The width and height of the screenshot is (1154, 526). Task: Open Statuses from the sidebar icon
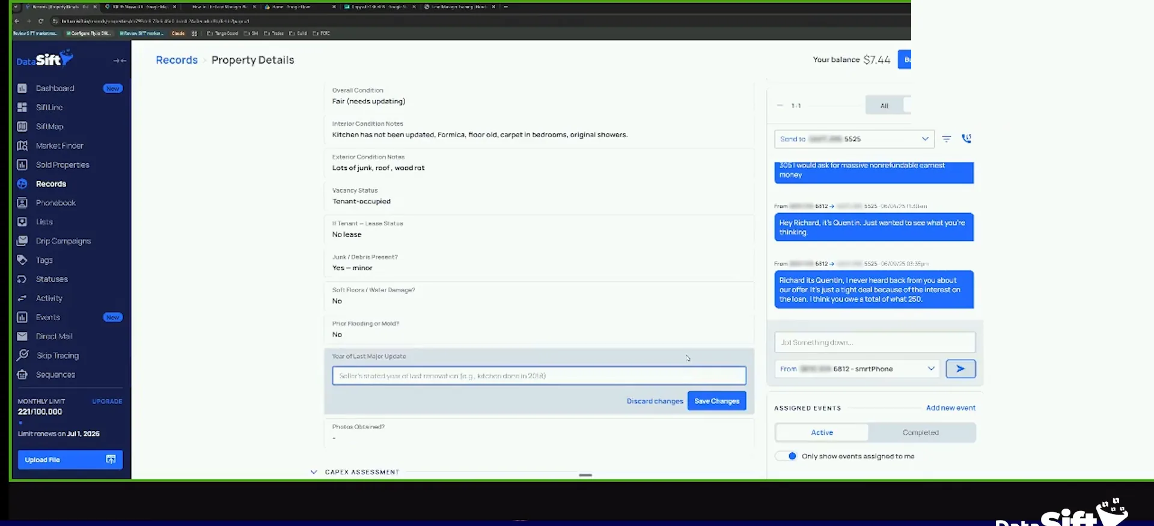click(x=22, y=279)
